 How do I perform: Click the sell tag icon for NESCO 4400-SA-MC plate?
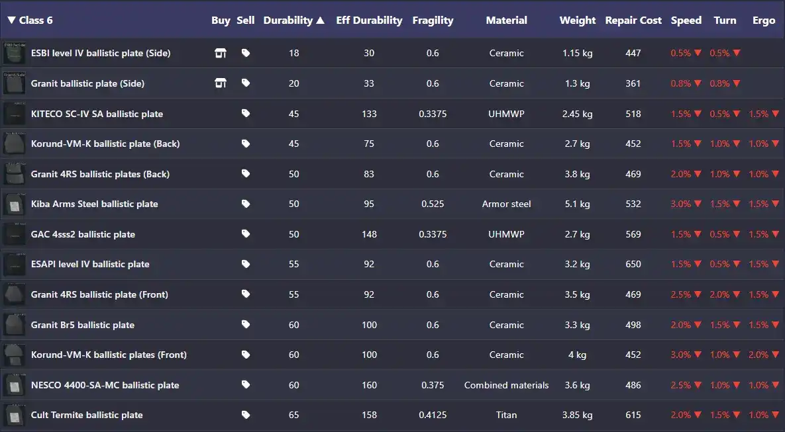[246, 385]
